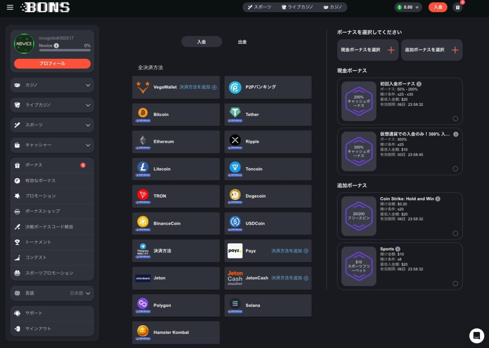Click the Sports bonus info icon
Viewport: 489px width, 348px height.
pyautogui.click(x=398, y=249)
